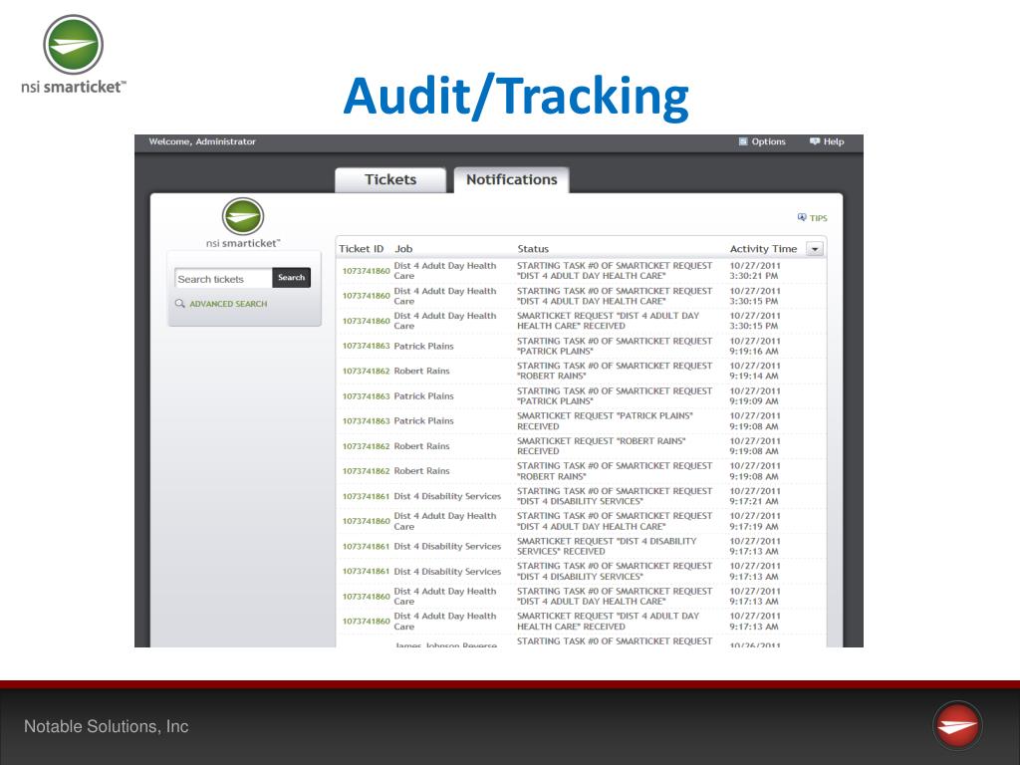This screenshot has width=1020, height=765.
Task: Click Notable Solutions, Inc footer text
Action: pos(106,726)
